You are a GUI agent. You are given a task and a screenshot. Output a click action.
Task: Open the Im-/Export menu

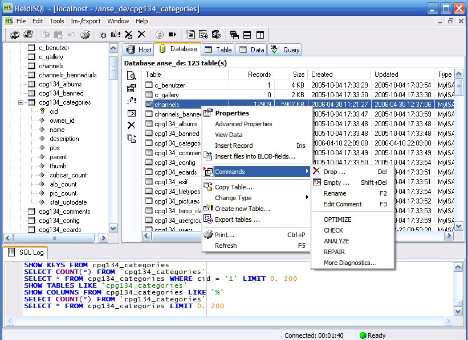[x=86, y=21]
